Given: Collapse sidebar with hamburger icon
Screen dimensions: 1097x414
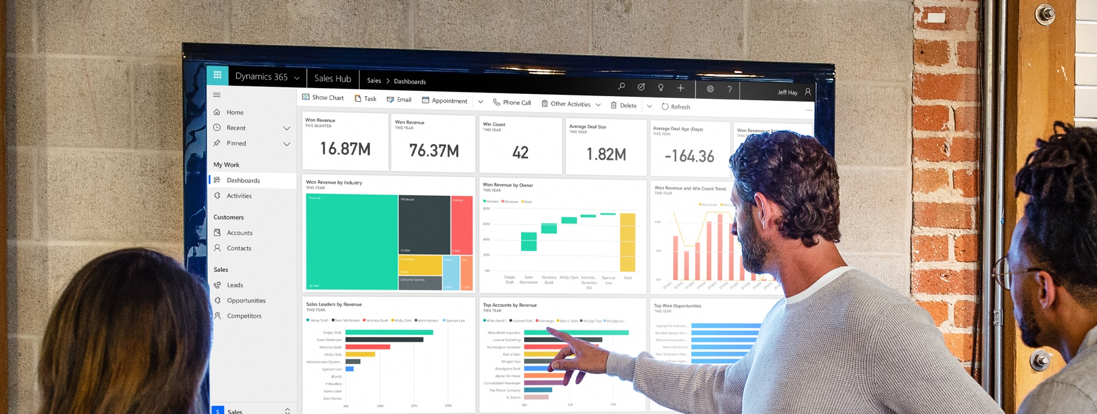Looking at the screenshot, I should click(217, 95).
